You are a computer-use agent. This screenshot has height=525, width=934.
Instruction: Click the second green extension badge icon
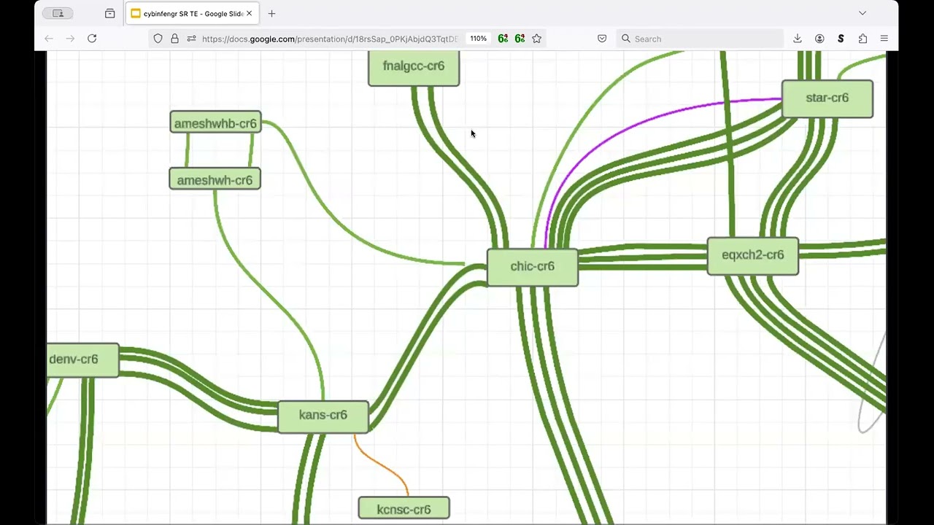(520, 39)
